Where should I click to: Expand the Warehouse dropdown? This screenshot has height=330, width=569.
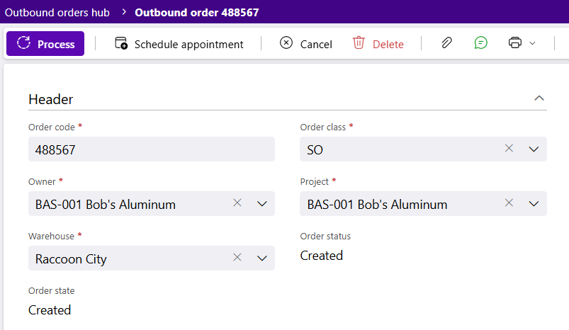262,258
